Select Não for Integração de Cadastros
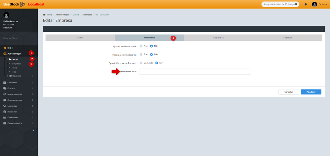The width and height of the screenshot is (330, 156). pos(151,55)
